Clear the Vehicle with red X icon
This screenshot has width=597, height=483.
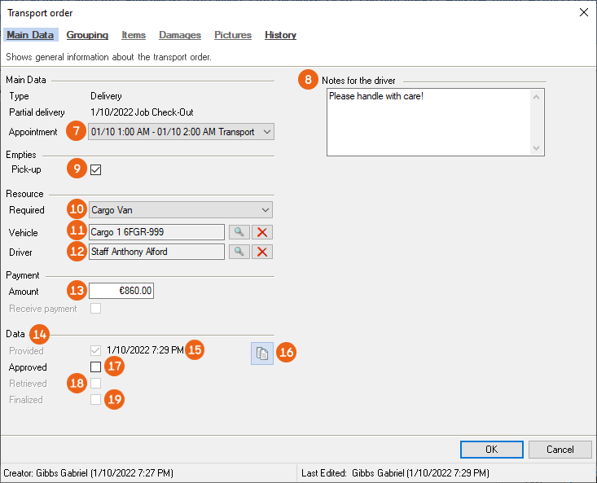262,232
